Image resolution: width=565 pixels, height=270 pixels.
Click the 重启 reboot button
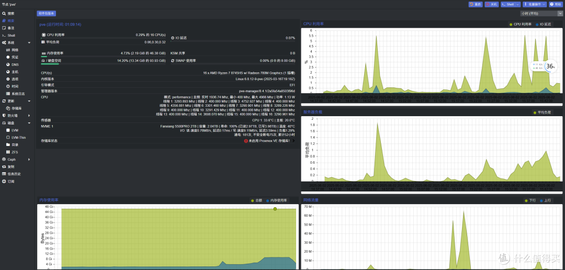pyautogui.click(x=476, y=4)
